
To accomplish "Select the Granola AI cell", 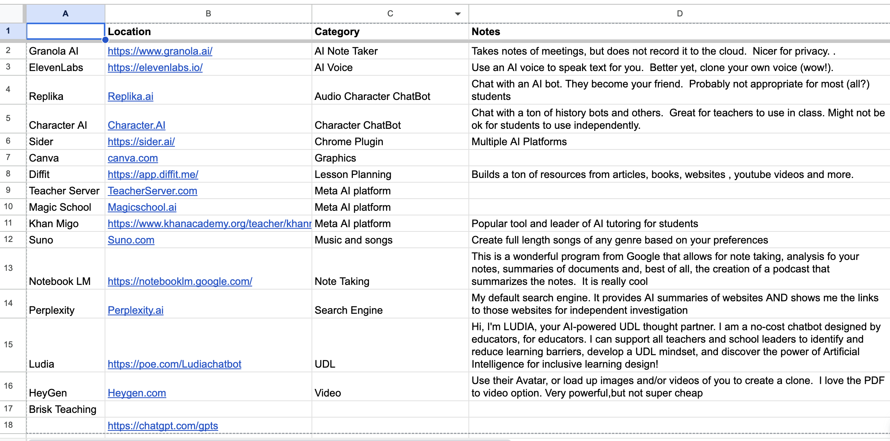I will [x=66, y=51].
